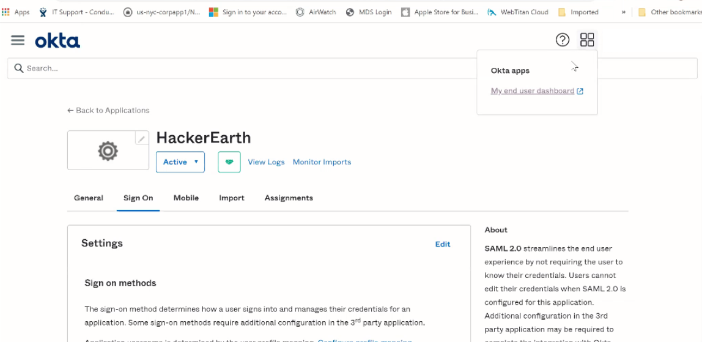The width and height of the screenshot is (702, 342).
Task: Click the search magnifier icon
Action: pos(19,68)
